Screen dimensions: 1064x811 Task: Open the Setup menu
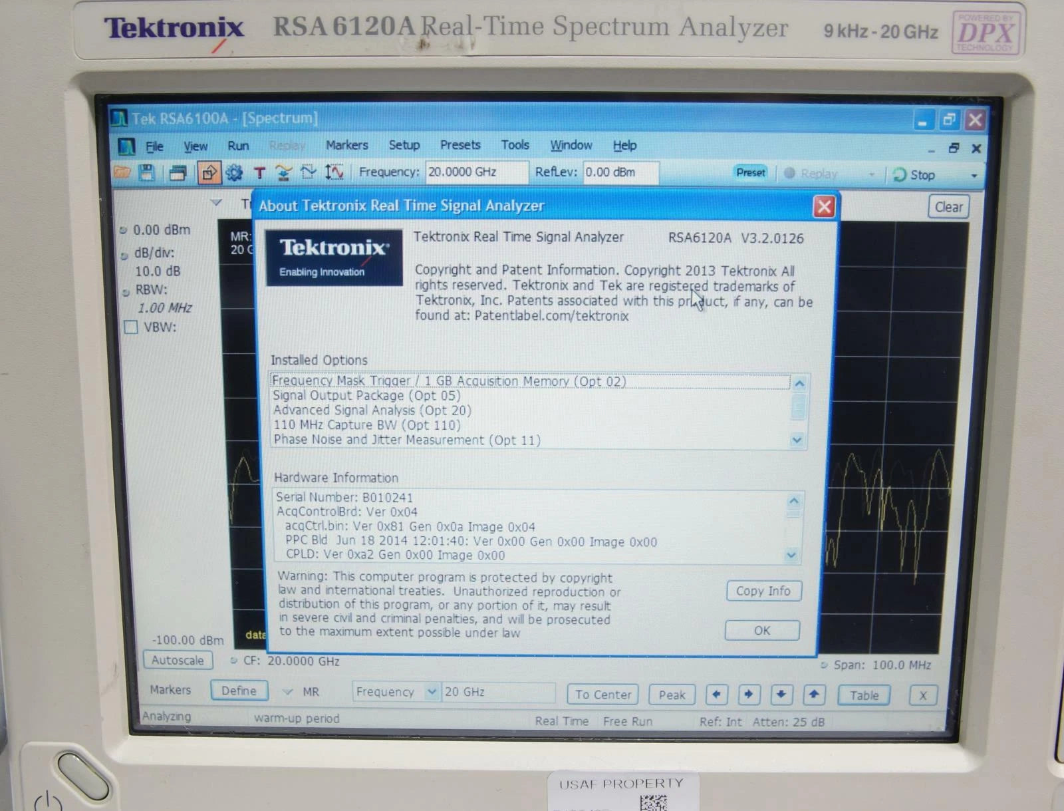pyautogui.click(x=404, y=145)
